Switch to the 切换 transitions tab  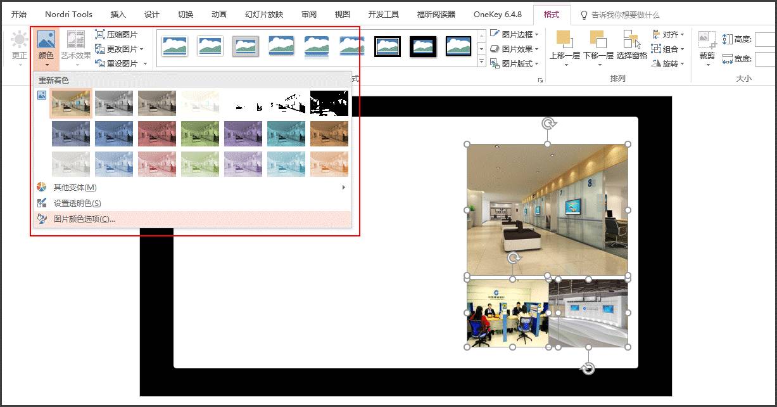click(x=186, y=15)
